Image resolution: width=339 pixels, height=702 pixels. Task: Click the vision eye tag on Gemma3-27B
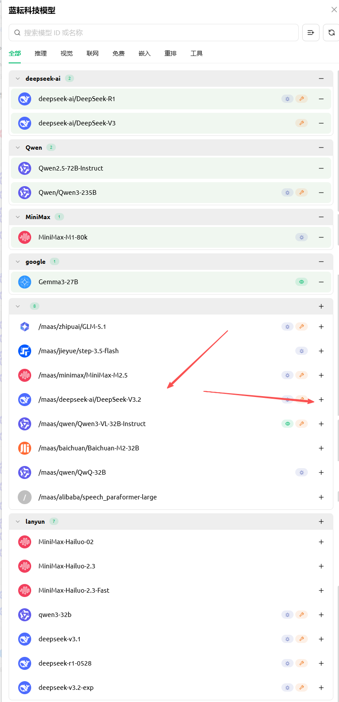point(302,282)
